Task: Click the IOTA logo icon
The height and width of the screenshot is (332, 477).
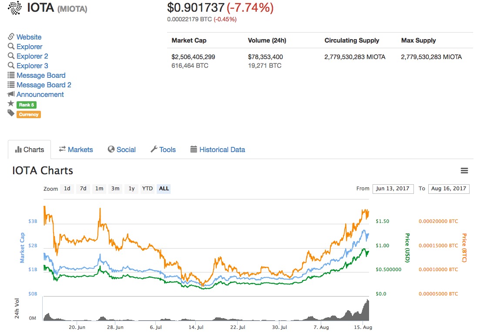Action: [x=15, y=8]
